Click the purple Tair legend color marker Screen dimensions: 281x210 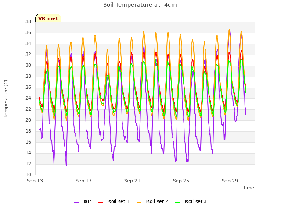76,202
